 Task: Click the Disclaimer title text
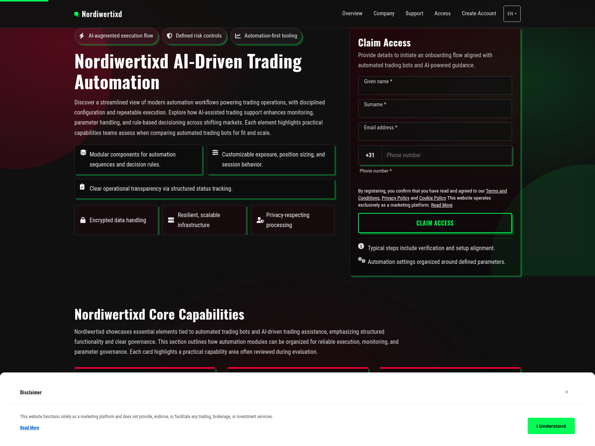31,392
